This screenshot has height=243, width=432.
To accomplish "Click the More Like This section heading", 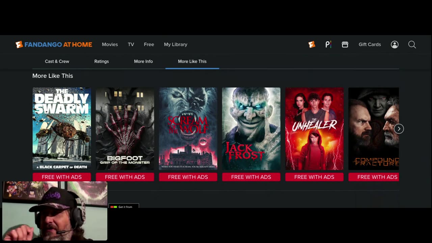I will [x=53, y=76].
